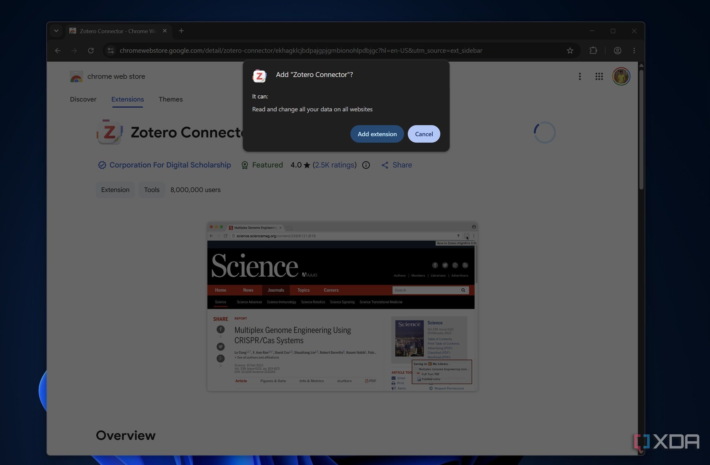Click the Chrome Web Store logo

(76, 77)
